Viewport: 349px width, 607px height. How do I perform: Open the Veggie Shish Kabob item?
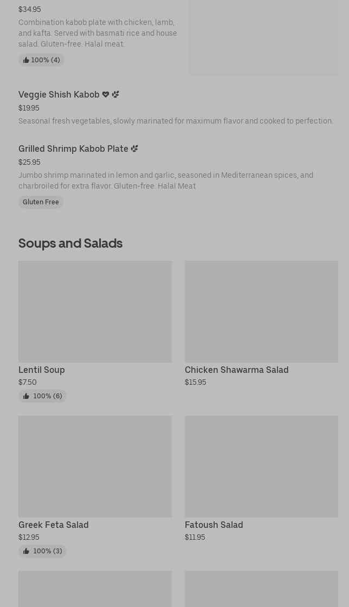coord(59,94)
